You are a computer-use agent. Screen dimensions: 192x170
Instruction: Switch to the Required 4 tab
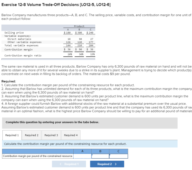pyautogui.click(x=71, y=135)
